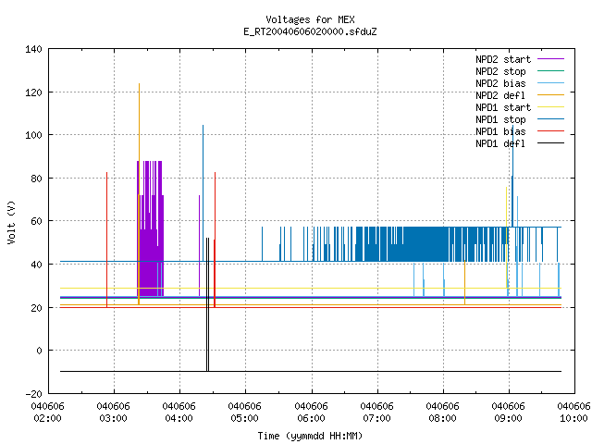The height and width of the screenshot is (444, 592).
Task: Click the purple NPD2 start legend line
Action: (550, 59)
